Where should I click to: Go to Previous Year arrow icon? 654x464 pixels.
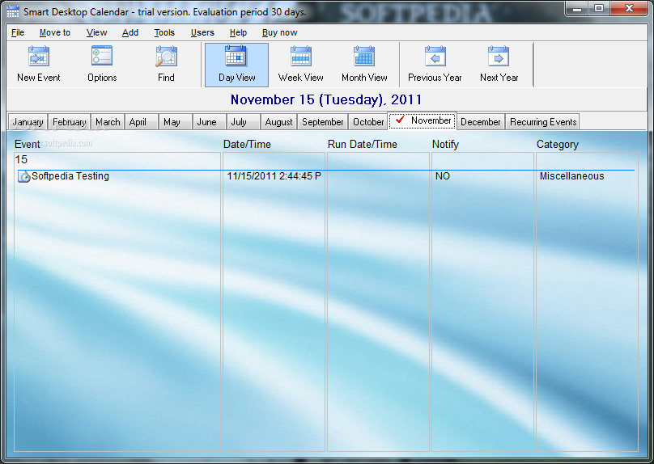tap(435, 57)
